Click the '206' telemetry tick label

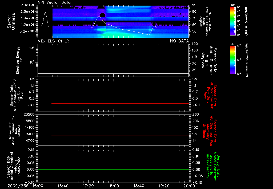coord(195,121)
